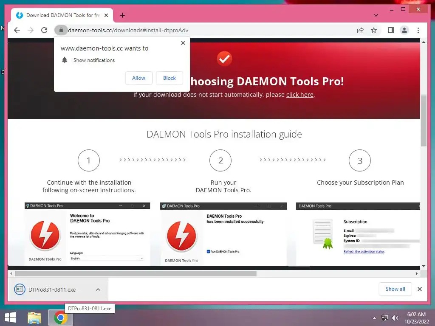Viewport: 435px width, 326px height.
Task: Click the step 1 circle
Action: point(89,160)
